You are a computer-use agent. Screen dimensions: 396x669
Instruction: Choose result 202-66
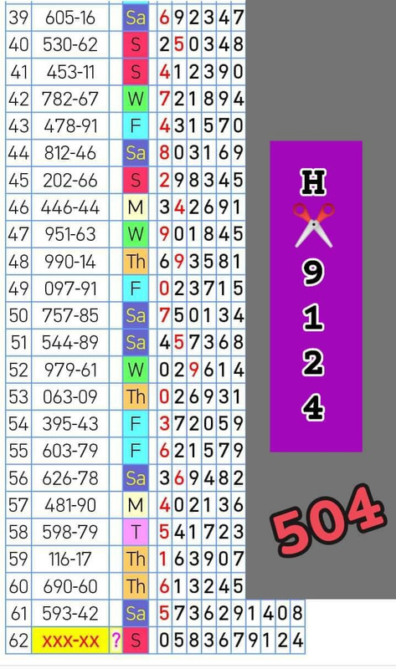(x=70, y=180)
